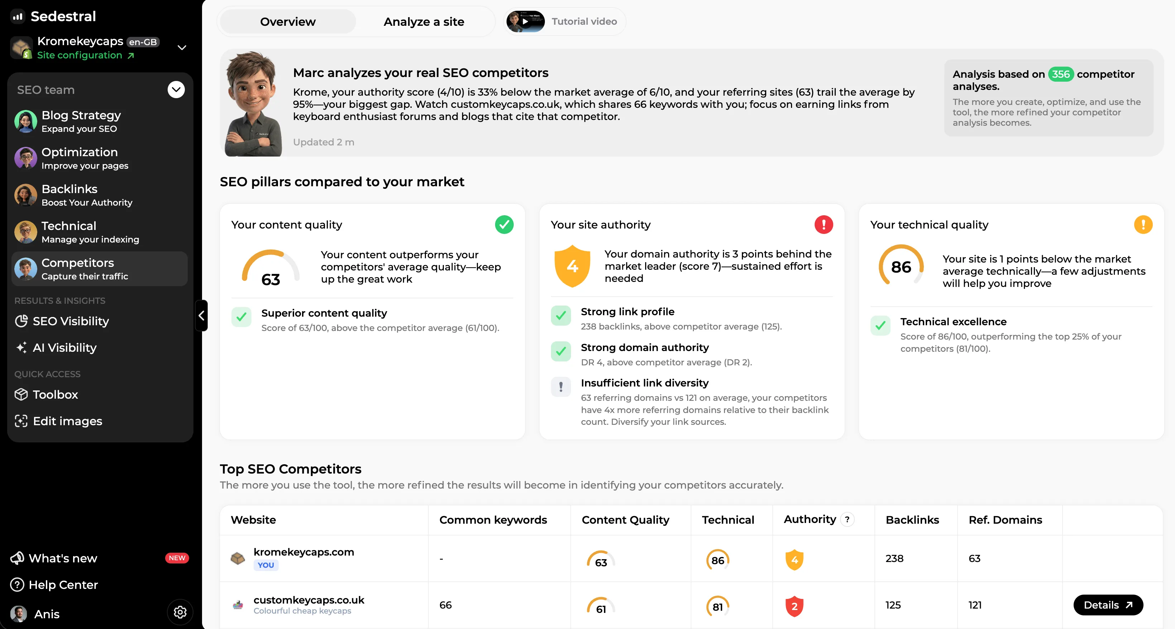Click Strong domain authority check icon

pos(561,351)
